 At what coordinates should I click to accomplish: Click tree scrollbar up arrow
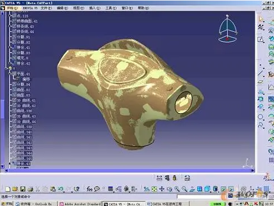pyautogui.click(x=2, y=13)
